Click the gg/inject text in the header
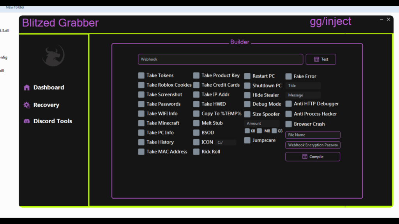This screenshot has height=224, width=399. (x=330, y=22)
